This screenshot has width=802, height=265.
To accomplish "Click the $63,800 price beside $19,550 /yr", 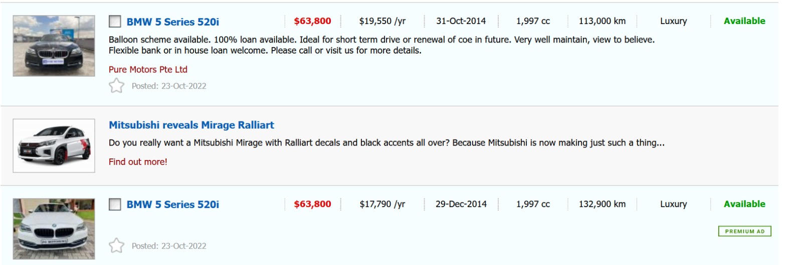I will [312, 21].
